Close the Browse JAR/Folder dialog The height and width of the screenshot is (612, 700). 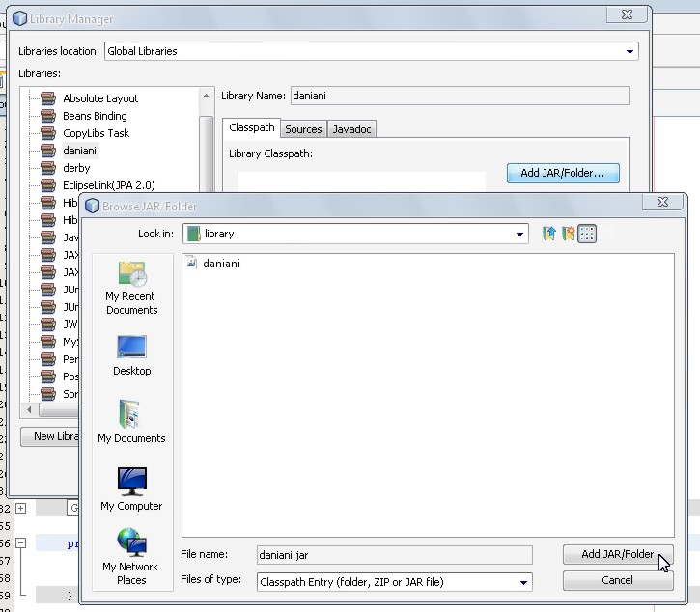pos(662,202)
